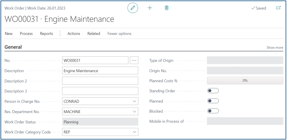Click the page title WO00031 · Engine Maintenance

59,19
